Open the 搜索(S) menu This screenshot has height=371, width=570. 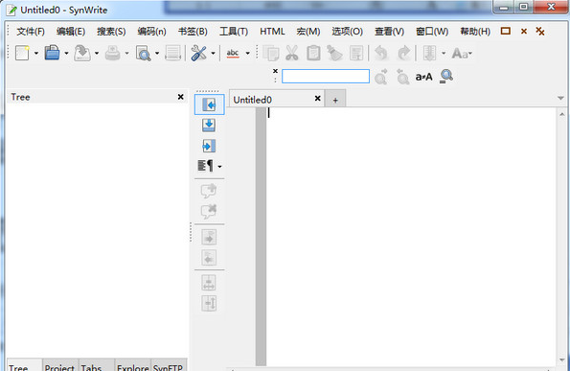click(111, 32)
